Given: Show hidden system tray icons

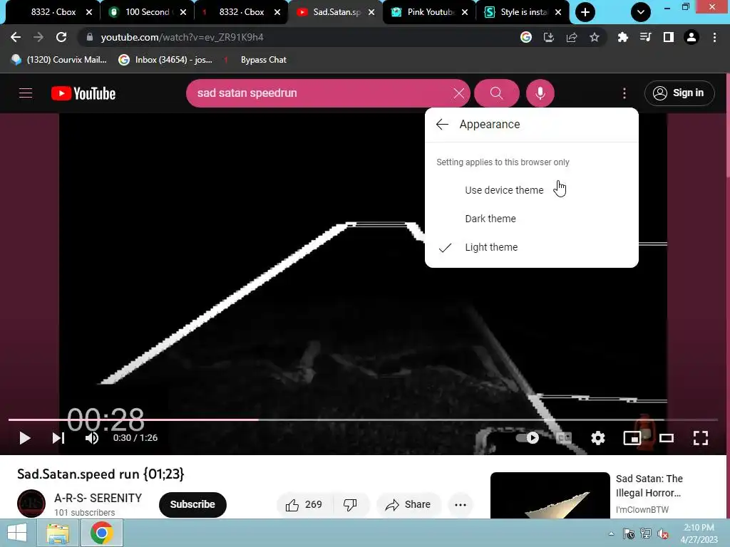Looking at the screenshot, I should [x=611, y=533].
